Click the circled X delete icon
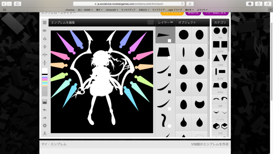The width and height of the screenshot is (273, 154). (45, 126)
